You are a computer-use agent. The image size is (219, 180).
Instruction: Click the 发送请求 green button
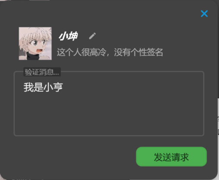(x=171, y=157)
